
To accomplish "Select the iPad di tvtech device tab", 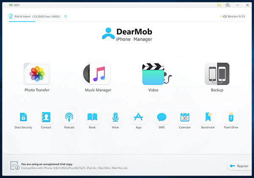I will point(35,16).
